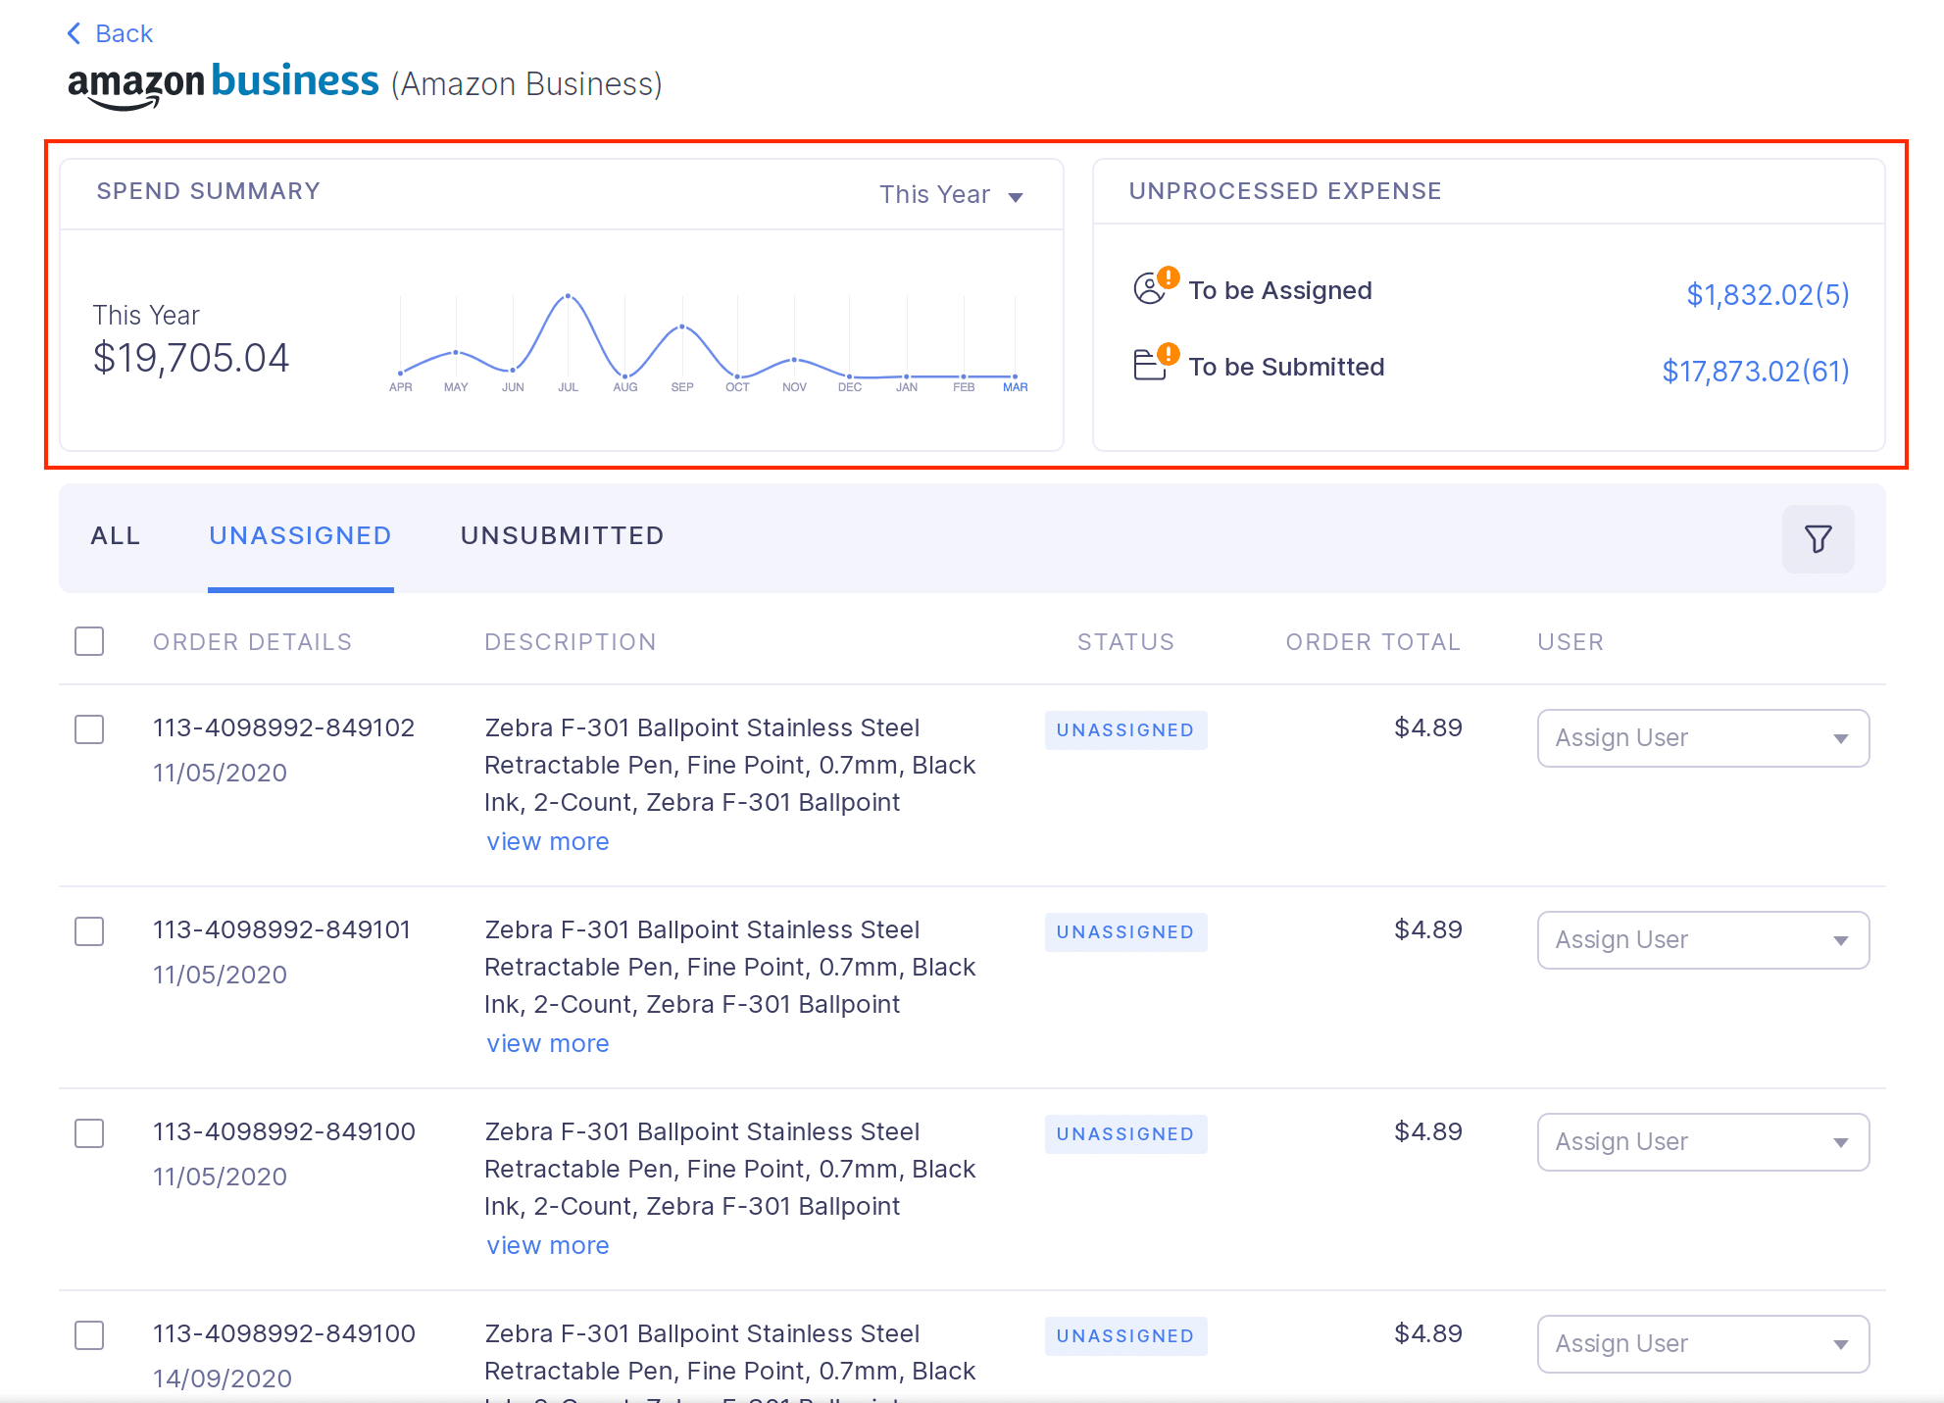Switch to the ALL tab
Viewport: 1944px width, 1403px height.
(116, 535)
